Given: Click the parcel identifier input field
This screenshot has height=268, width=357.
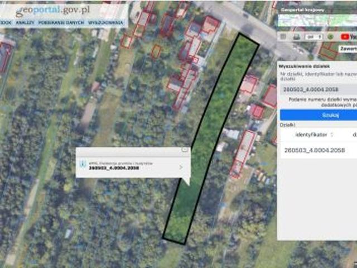Looking at the screenshot, I should (319, 89).
